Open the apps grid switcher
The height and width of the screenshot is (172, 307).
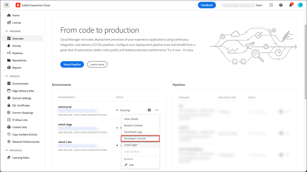click(x=271, y=5)
